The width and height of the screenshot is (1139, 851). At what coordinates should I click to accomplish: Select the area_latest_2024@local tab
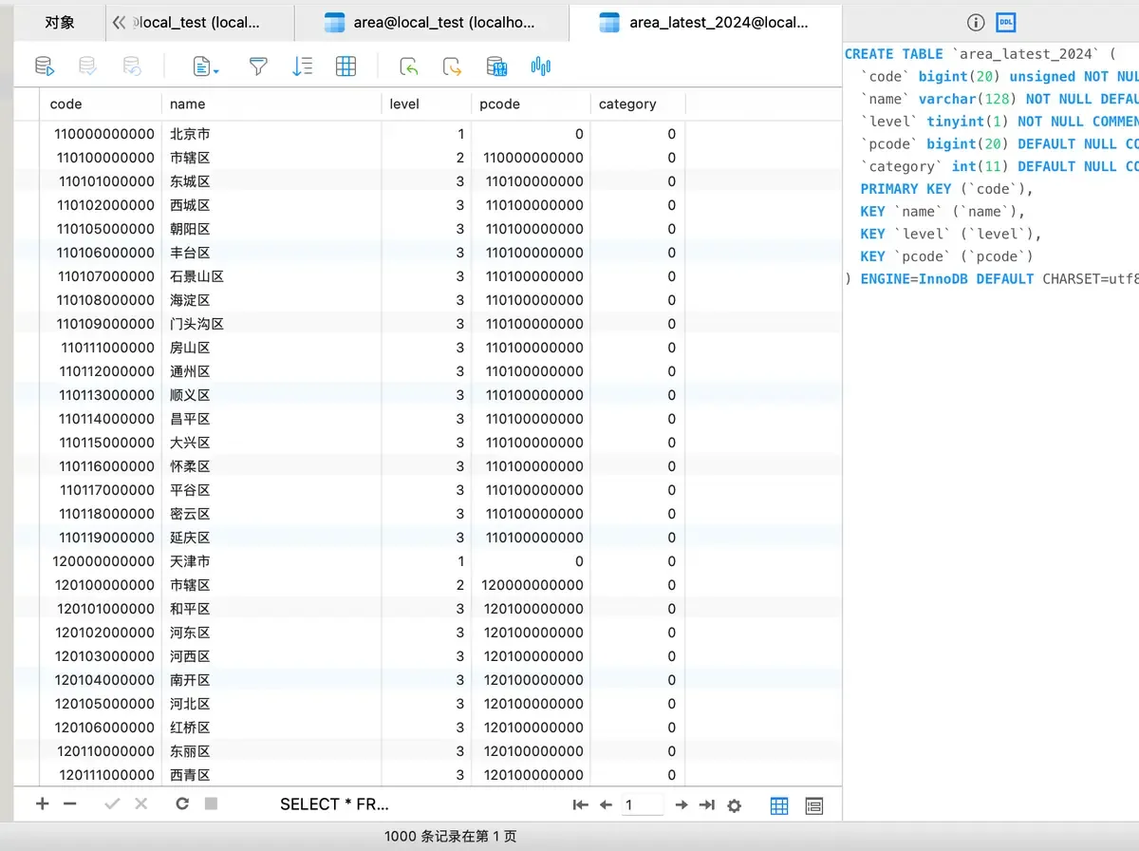(x=705, y=22)
